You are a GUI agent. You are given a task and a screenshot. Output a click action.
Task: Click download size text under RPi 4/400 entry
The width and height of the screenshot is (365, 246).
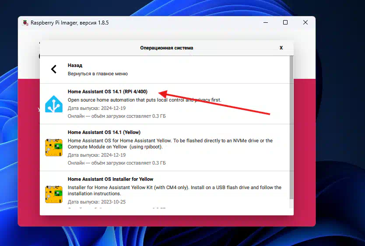pos(116,116)
